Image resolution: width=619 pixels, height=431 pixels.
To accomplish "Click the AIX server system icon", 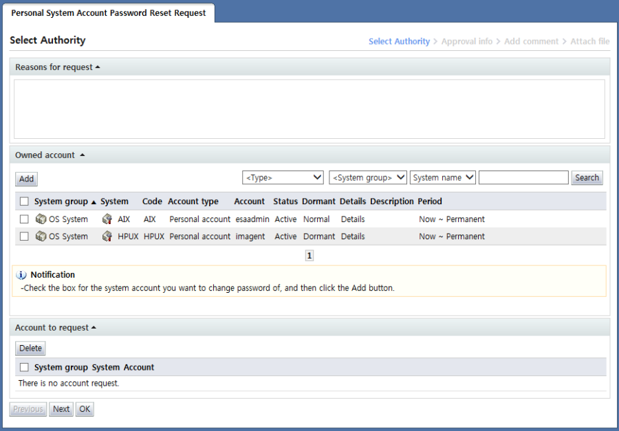I will [x=107, y=219].
